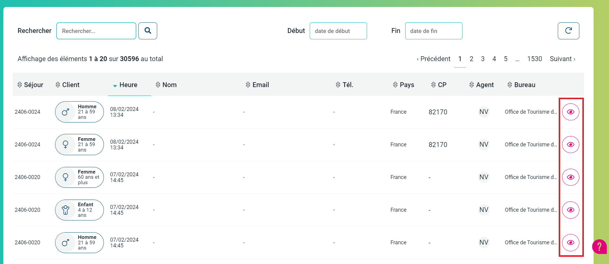Focus the Rechercher search input field

[96, 31]
